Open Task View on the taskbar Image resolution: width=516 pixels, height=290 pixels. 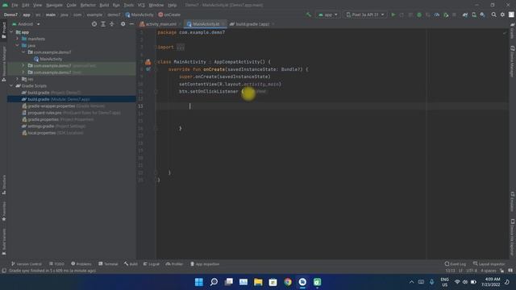pos(229,282)
